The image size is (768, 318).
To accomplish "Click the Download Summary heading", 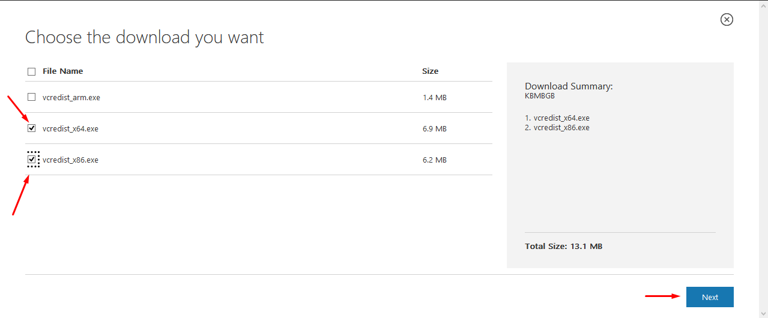I will point(569,86).
